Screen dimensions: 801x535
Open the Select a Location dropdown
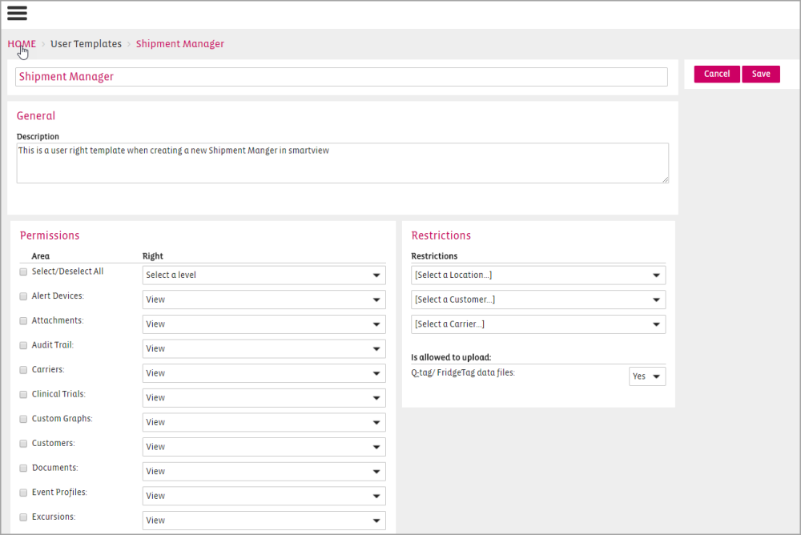tap(537, 276)
